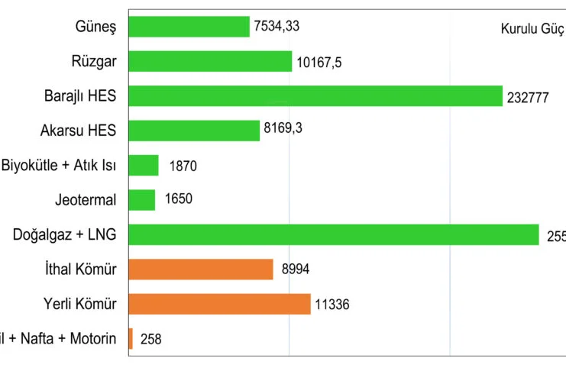Click the green Güneş bar
566x371 pixels.
click(189, 27)
